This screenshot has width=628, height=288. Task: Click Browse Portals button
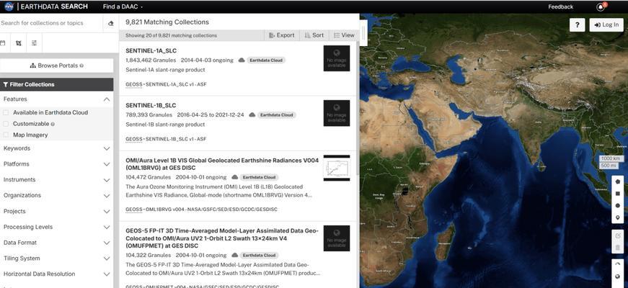pyautogui.click(x=56, y=66)
